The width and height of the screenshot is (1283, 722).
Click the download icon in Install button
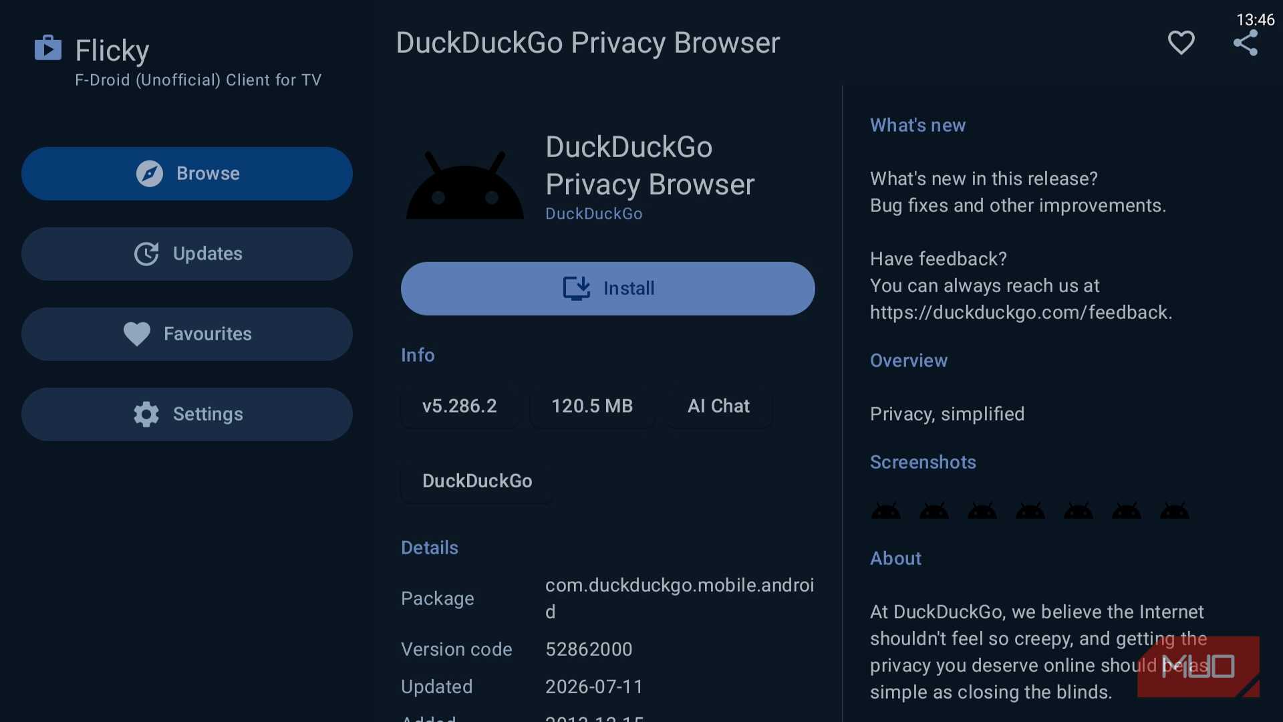pyautogui.click(x=577, y=289)
